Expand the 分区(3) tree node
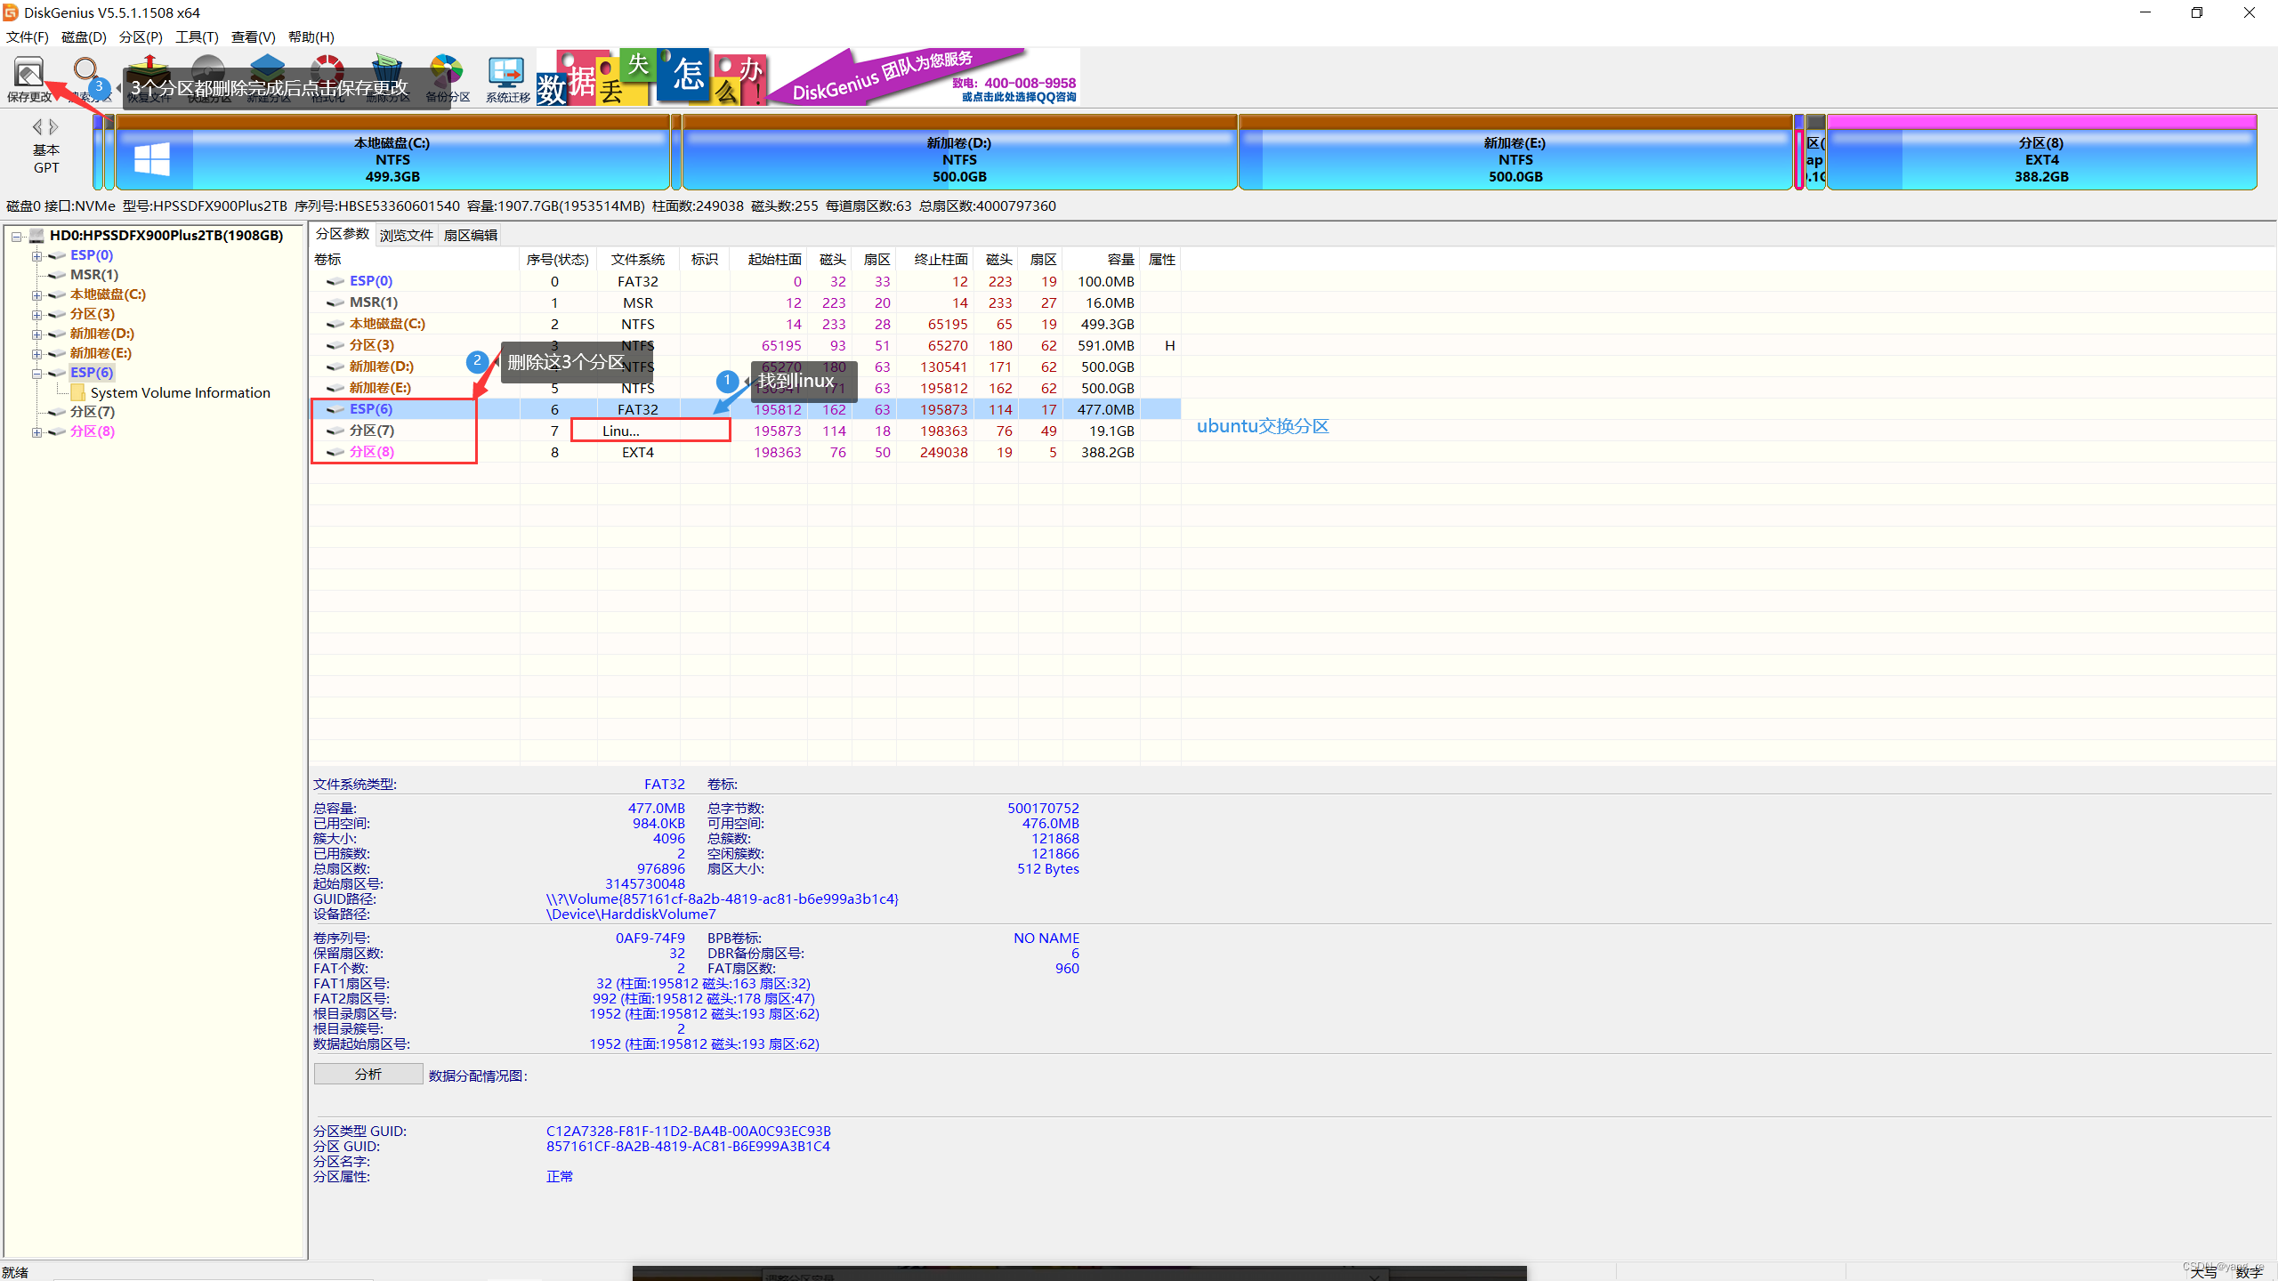 (x=36, y=314)
